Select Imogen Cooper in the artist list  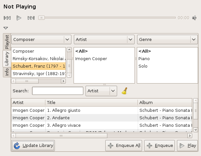click(91, 59)
